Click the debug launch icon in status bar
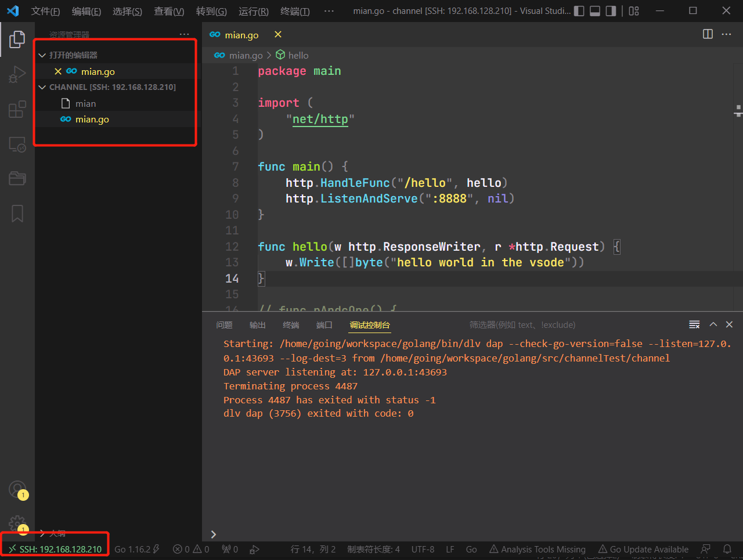Screen dimensions: 743x560 tap(254, 549)
